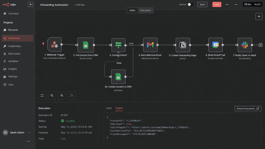Select Workflows in the sidebar

pos(18,38)
